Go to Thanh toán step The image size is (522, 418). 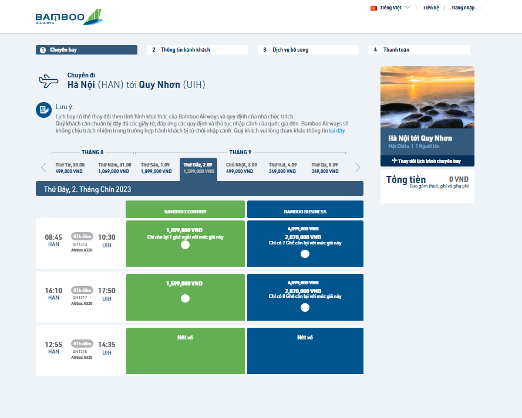coord(419,50)
